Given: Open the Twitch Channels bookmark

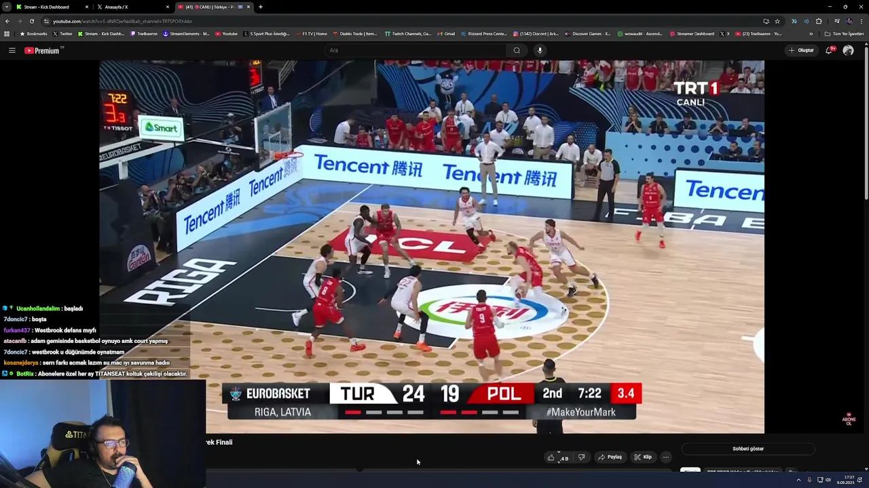Looking at the screenshot, I should (407, 34).
